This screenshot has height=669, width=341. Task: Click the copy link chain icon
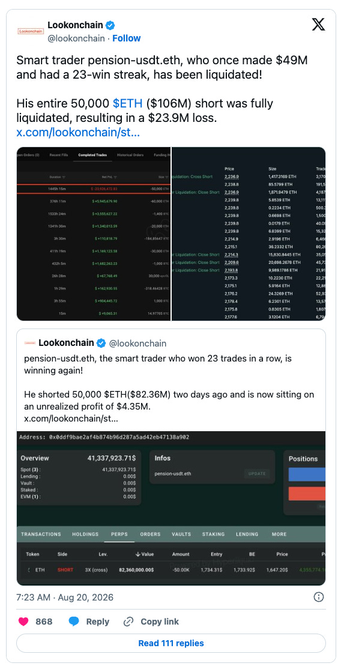pos(128,621)
